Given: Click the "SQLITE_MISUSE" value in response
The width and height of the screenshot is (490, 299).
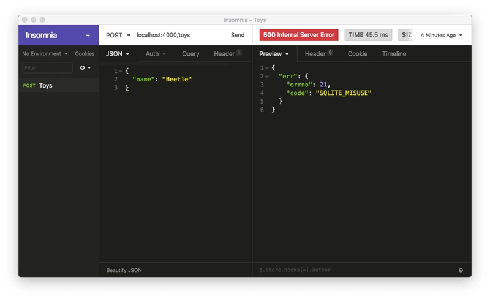Looking at the screenshot, I should click(344, 93).
